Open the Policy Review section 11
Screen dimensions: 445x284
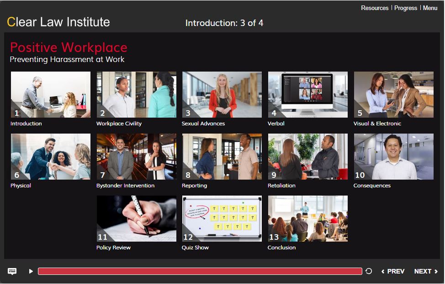(136, 218)
